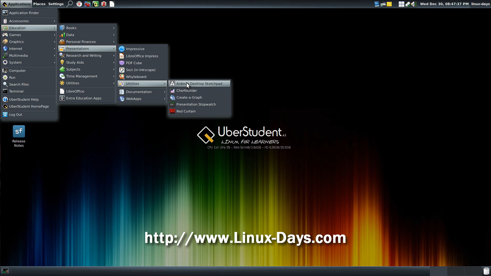Expand the Data submenu arrow
This screenshot has width=491, height=276.
114,35
